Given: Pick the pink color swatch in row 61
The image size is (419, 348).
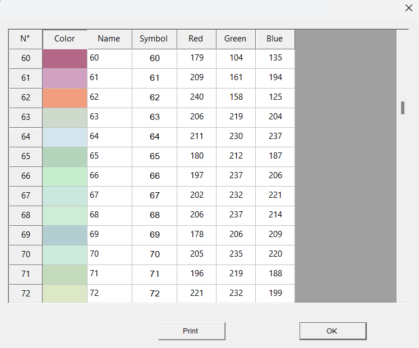Looking at the screenshot, I should 65,78.
